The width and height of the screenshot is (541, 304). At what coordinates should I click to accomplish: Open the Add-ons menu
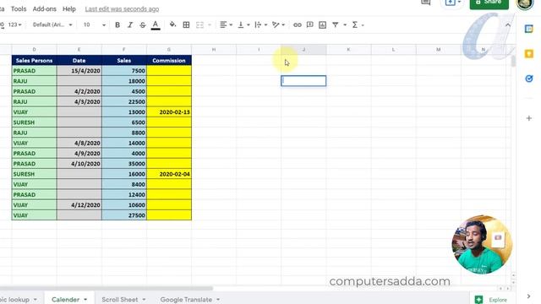[x=45, y=9]
